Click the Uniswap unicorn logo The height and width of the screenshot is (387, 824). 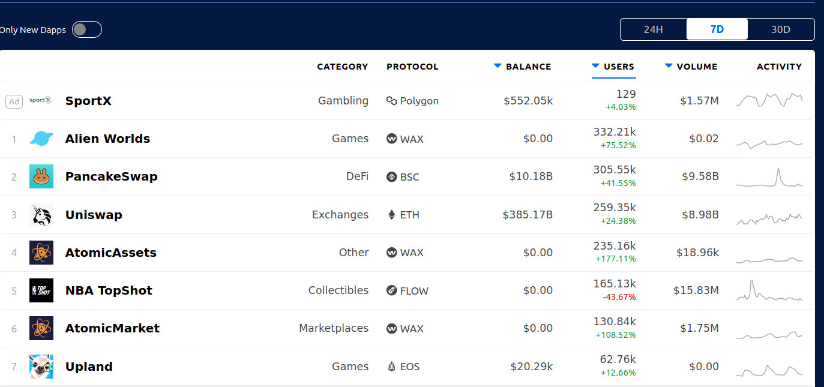tap(41, 215)
